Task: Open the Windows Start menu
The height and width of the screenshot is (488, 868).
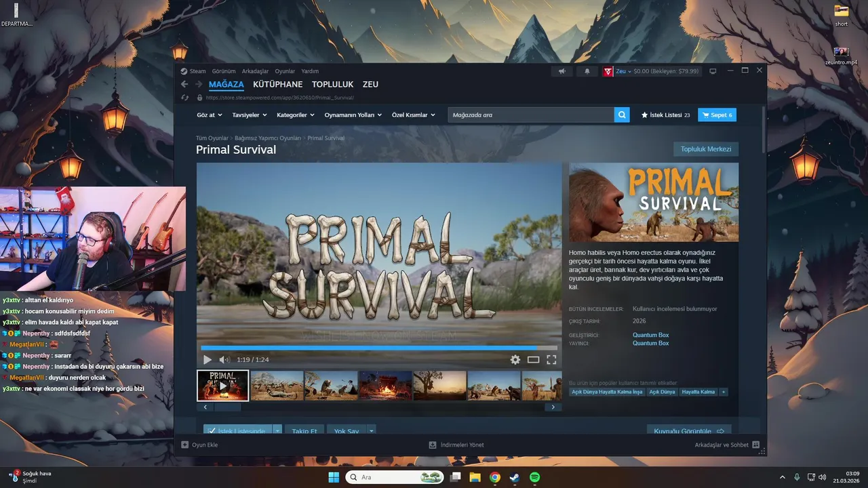Action: point(334,477)
